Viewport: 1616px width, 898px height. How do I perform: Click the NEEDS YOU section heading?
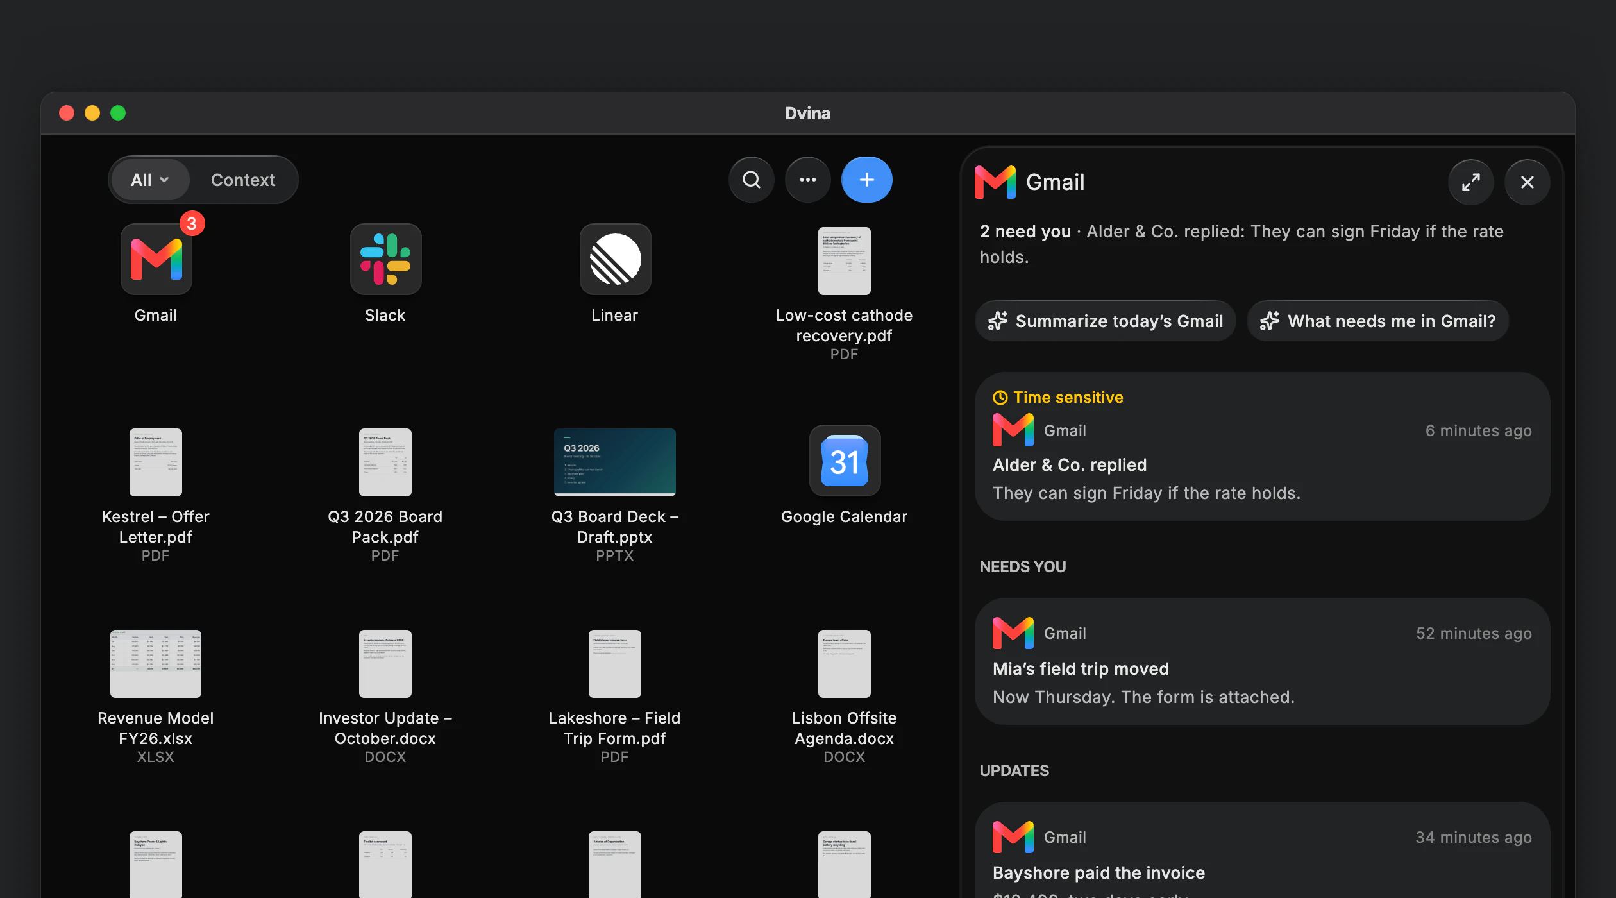pyautogui.click(x=1023, y=567)
